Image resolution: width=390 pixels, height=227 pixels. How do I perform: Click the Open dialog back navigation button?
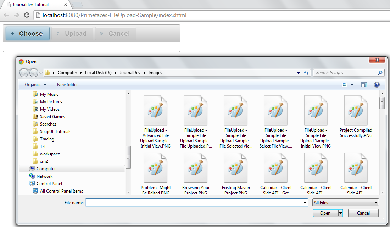[x=24, y=73]
